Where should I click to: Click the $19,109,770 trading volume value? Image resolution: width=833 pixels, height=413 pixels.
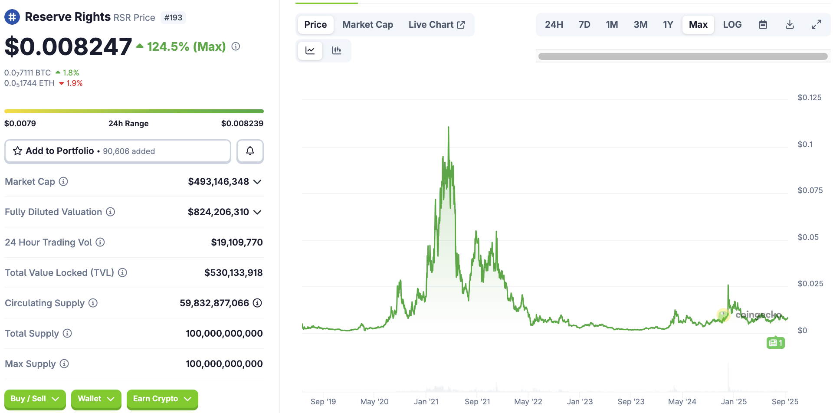[237, 242]
